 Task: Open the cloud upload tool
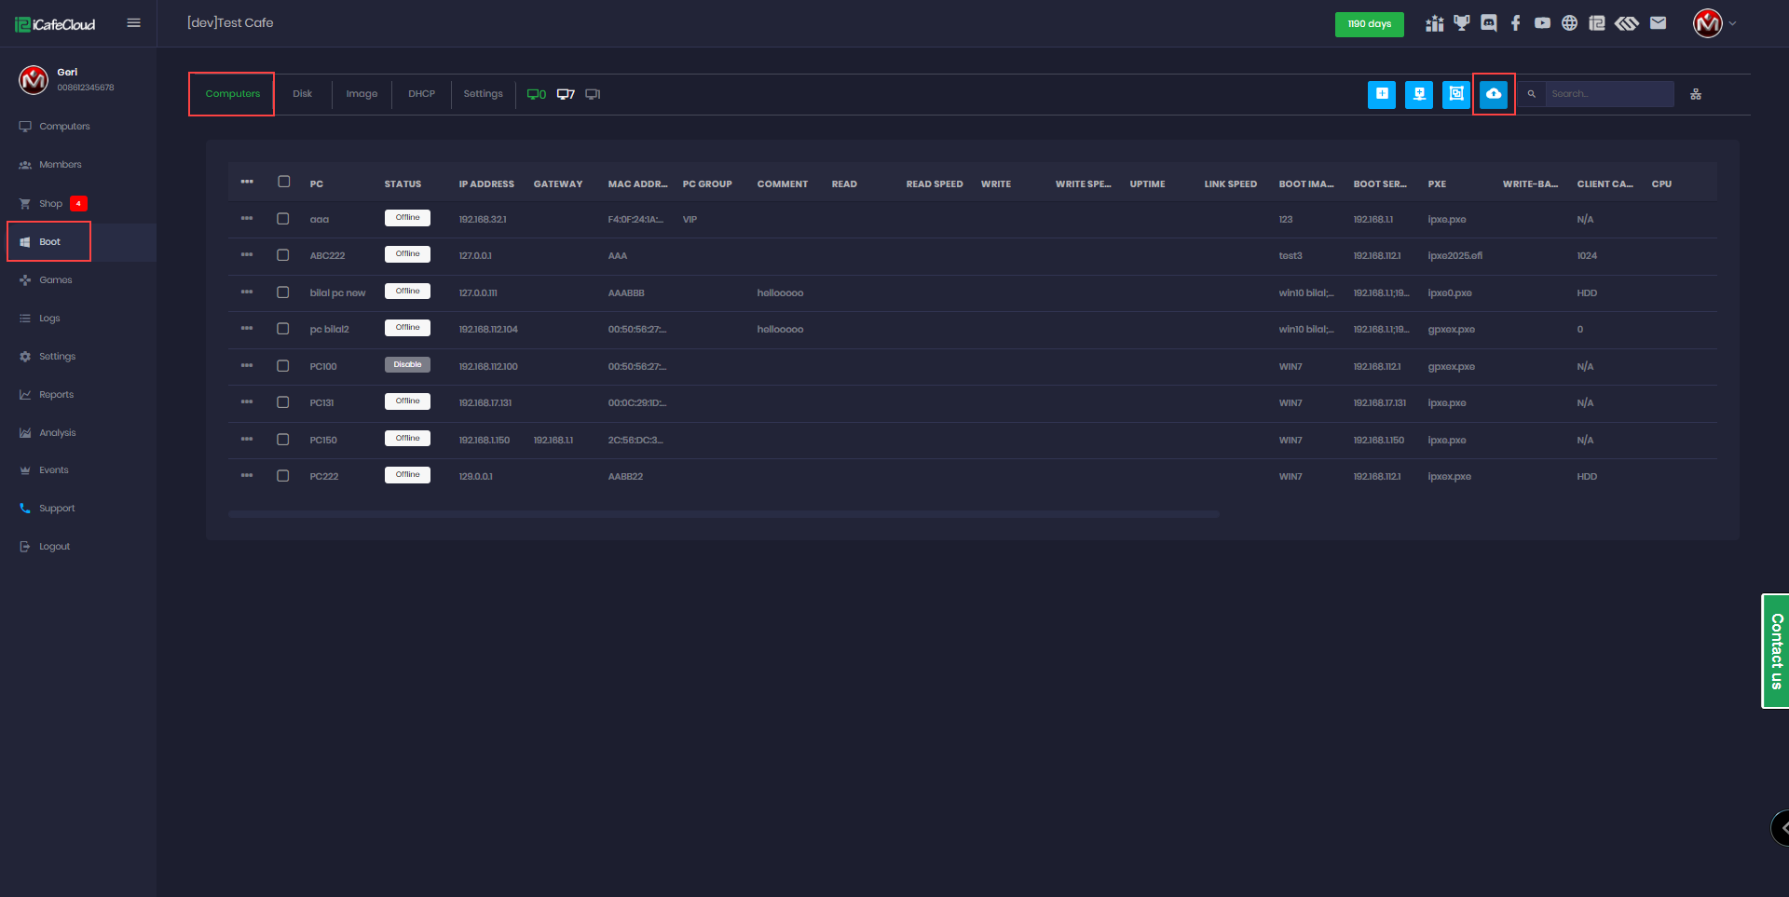pos(1494,94)
